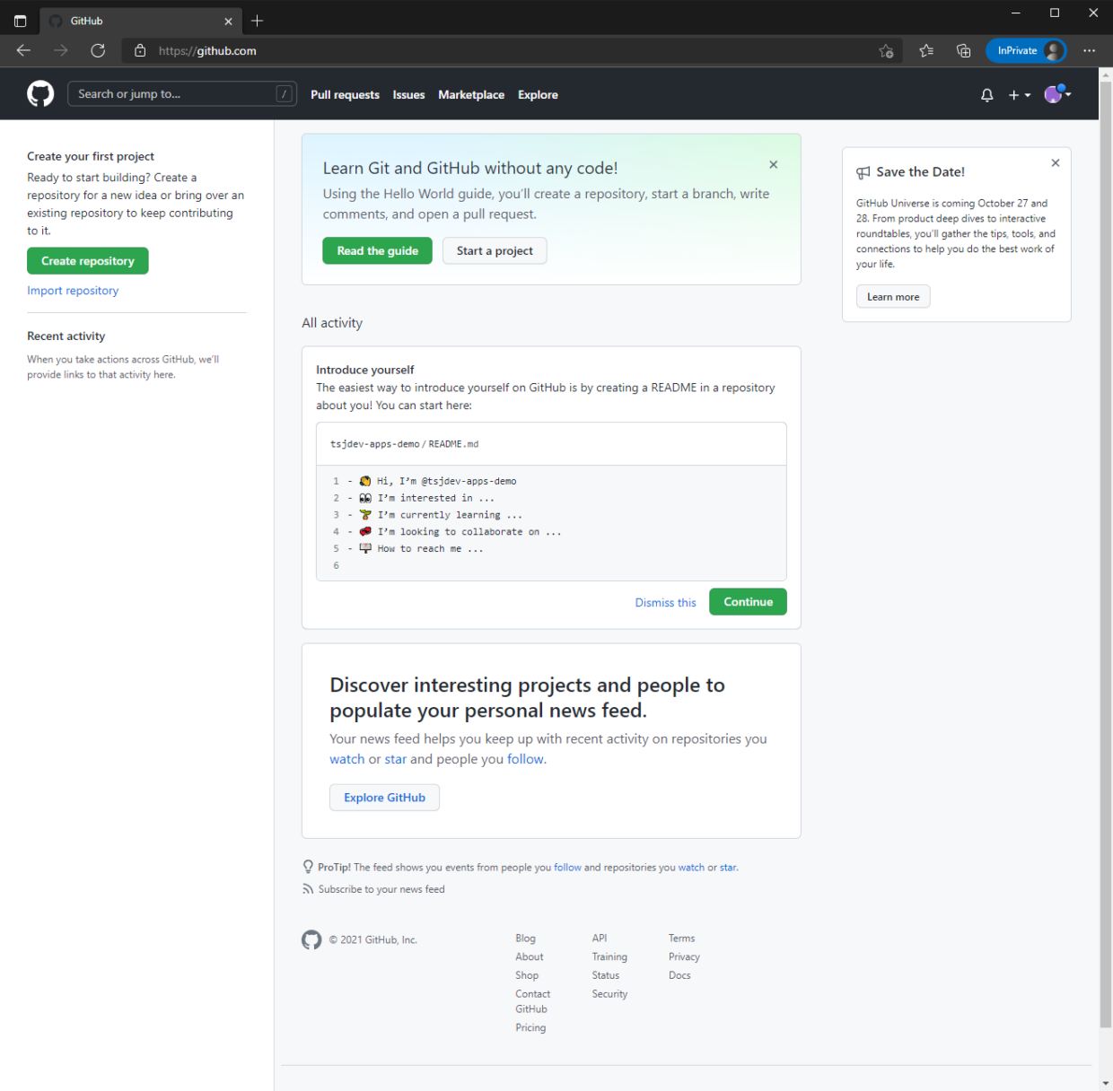
Task: Click the RSS icon next to Subscribe
Action: (x=308, y=888)
